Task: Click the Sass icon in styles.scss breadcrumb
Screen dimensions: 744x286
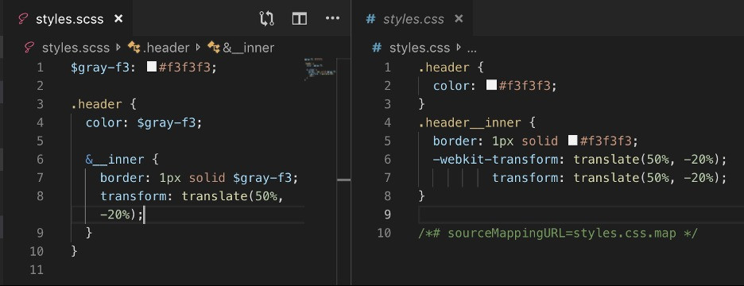Action: click(29, 48)
